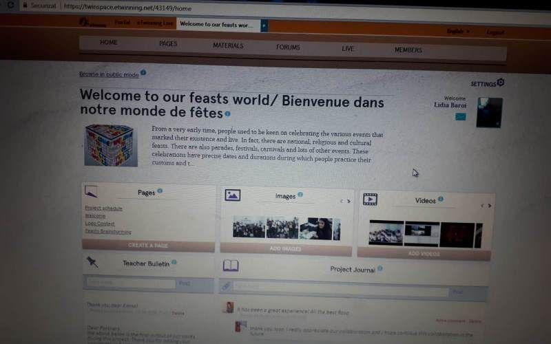Click the attachment paperclip icon in Project Journal

225,286
